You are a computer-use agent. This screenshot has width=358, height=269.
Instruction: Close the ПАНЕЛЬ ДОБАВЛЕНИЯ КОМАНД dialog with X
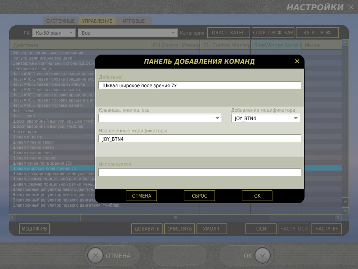[x=297, y=61]
